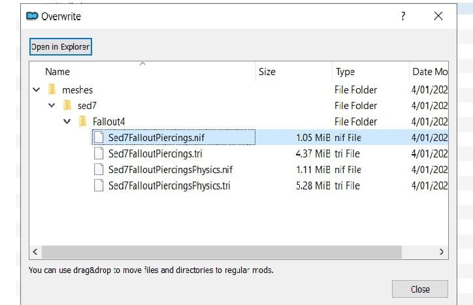Screen dimensions: 473x305
Task: Click the scroll right arrow
Action: [442, 251]
